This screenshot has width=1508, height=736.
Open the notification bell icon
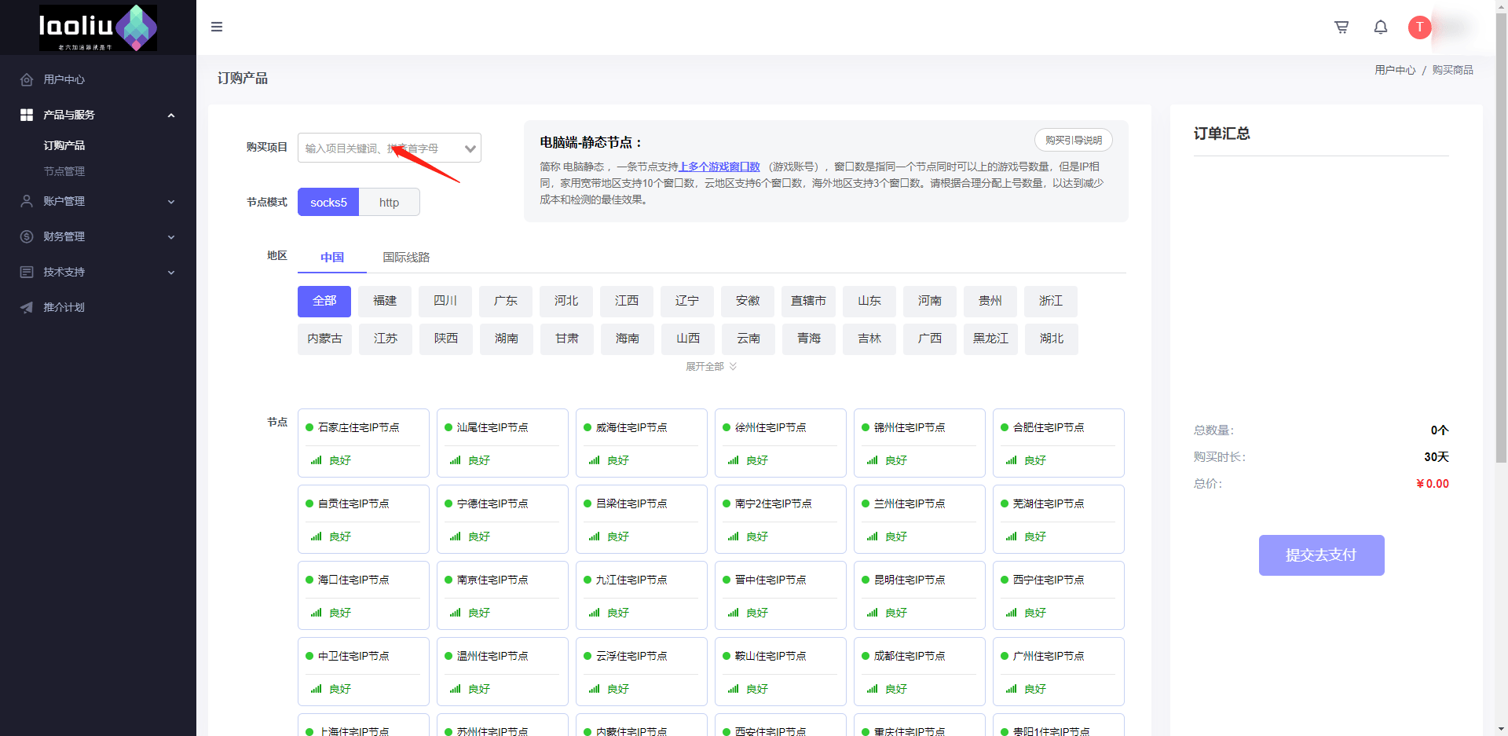pyautogui.click(x=1380, y=27)
